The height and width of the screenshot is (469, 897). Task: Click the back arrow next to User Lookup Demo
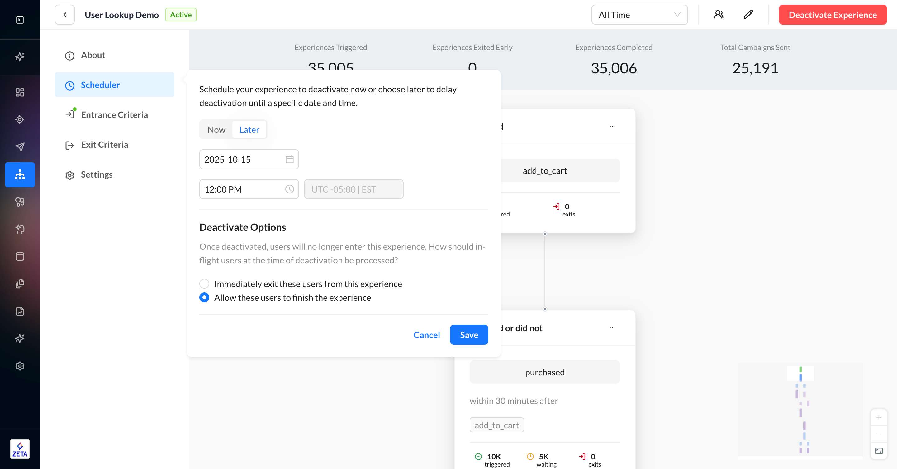click(65, 15)
